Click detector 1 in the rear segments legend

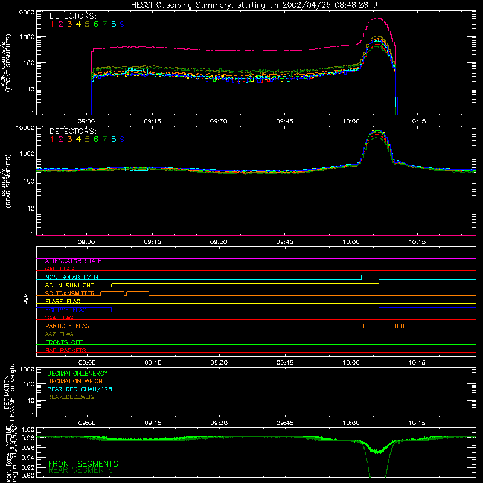point(52,139)
